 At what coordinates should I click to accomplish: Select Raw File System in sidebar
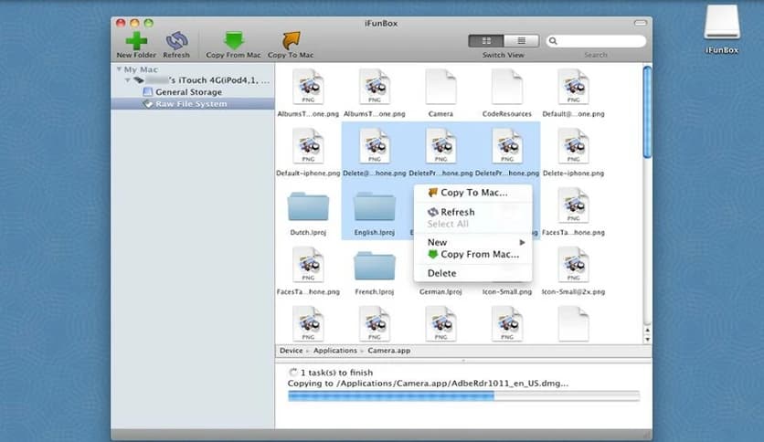[x=193, y=104]
